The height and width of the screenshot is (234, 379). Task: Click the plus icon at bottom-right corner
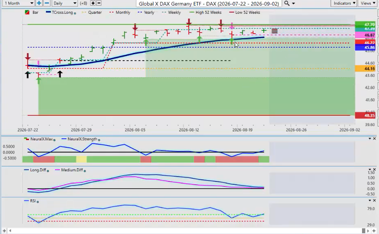point(374,231)
